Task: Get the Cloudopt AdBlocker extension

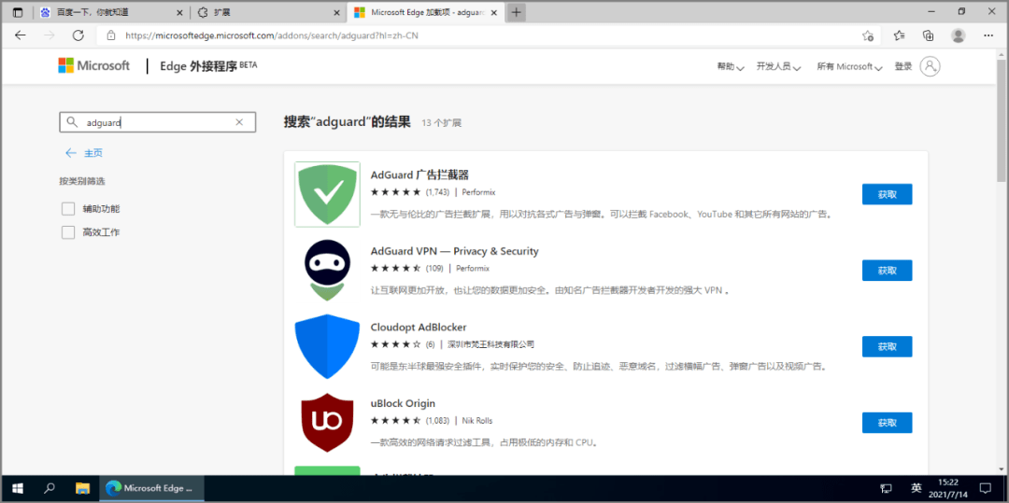Action: pos(887,346)
